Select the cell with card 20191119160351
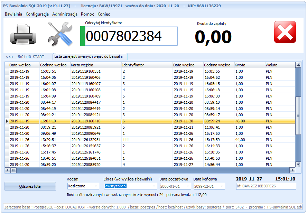Image resolution: width=307 pixels, height=214 pixels. (x=96, y=71)
